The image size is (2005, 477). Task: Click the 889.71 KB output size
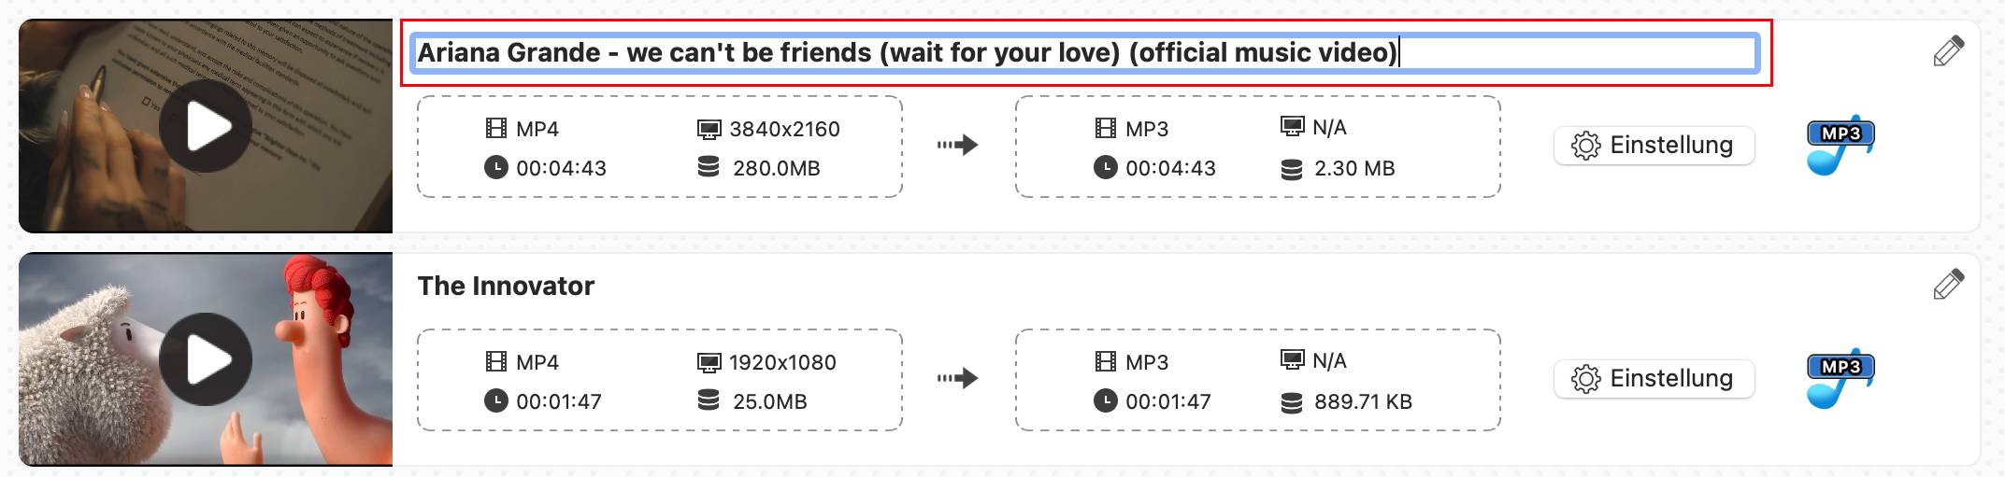point(1363,402)
